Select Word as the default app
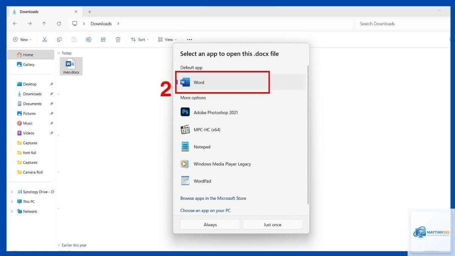This screenshot has height=256, width=455. [241, 82]
